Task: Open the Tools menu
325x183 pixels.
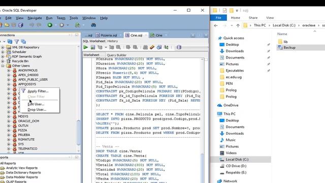Action: point(74,18)
